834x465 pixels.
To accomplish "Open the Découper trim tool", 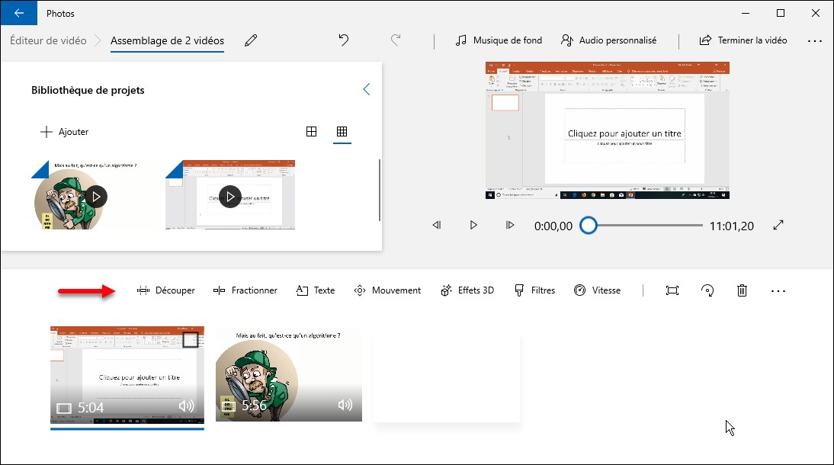I will click(x=166, y=290).
